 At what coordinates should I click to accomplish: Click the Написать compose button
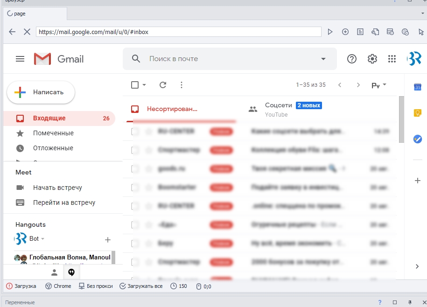click(x=41, y=92)
